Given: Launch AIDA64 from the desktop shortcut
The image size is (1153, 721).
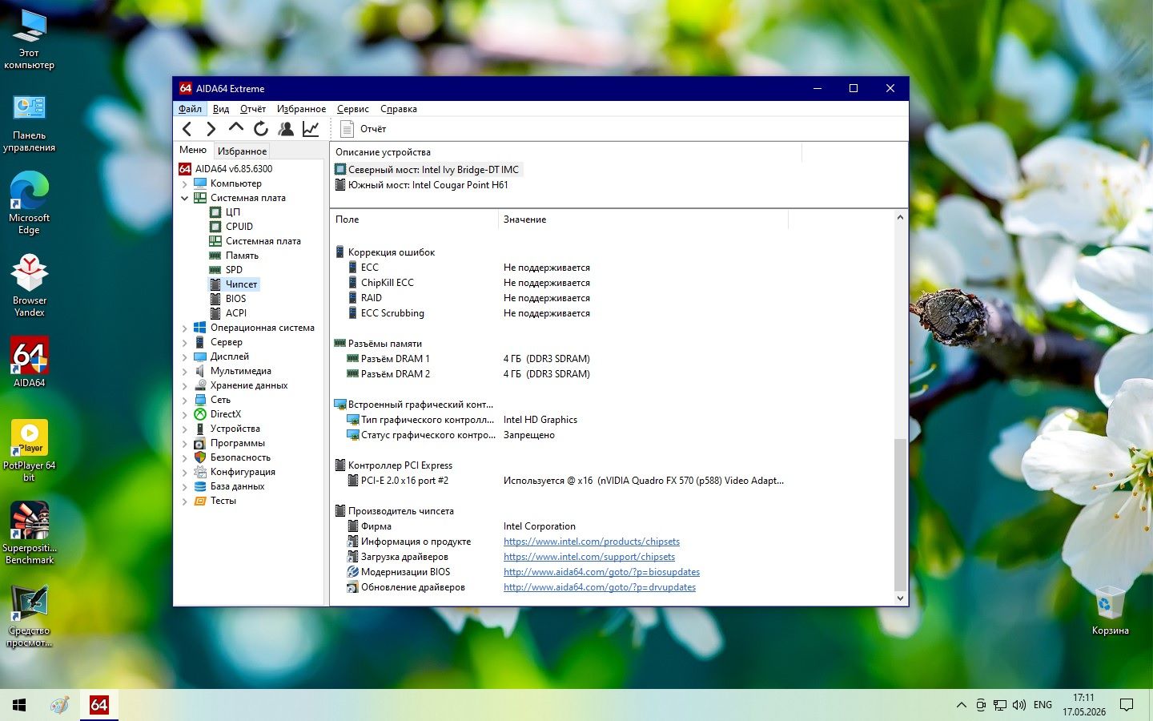Looking at the screenshot, I should (x=29, y=362).
